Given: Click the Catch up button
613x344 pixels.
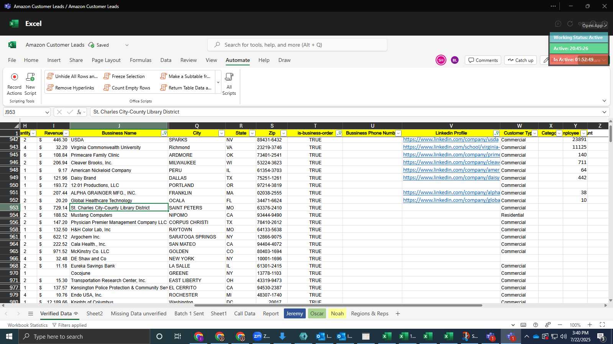Looking at the screenshot, I should click(x=521, y=60).
